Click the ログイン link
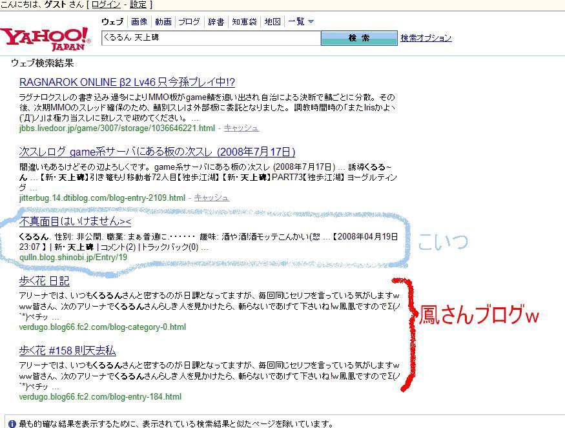This screenshot has height=428, width=565. pos(106,5)
